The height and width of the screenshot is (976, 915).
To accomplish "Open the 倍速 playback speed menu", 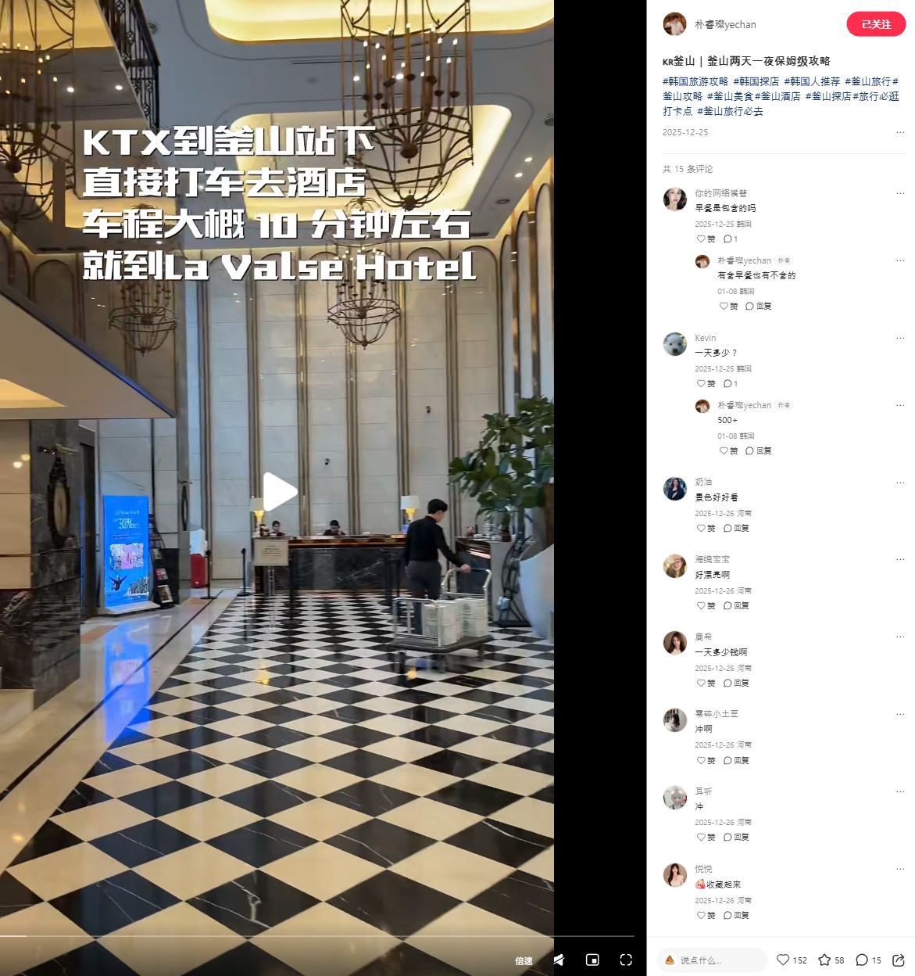I will pyautogui.click(x=524, y=960).
